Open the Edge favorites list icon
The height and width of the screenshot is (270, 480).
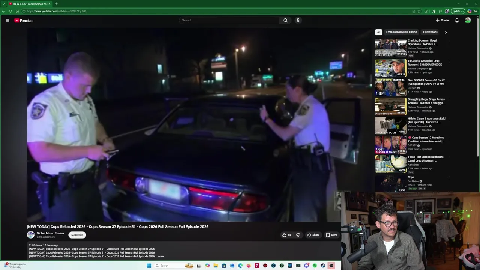click(x=440, y=11)
